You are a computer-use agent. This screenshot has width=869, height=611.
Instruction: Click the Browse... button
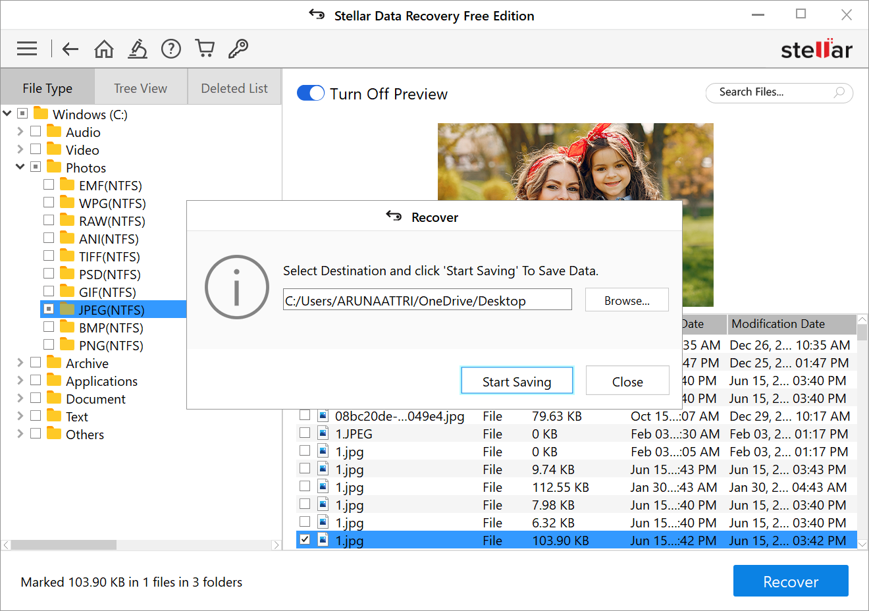[x=627, y=300]
